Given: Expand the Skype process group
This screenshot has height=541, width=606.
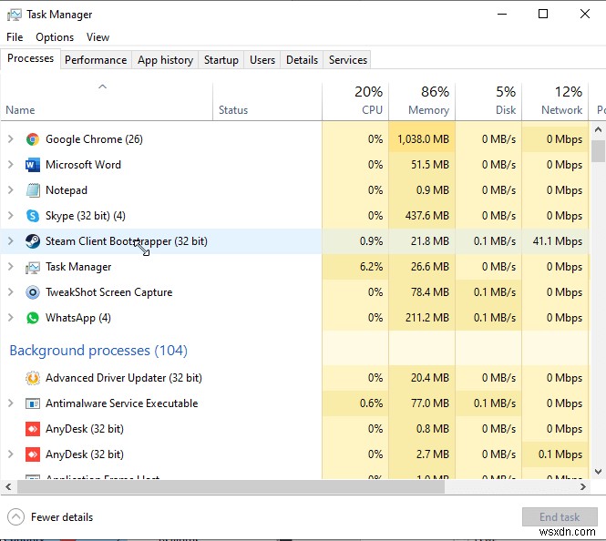Looking at the screenshot, I should (x=11, y=216).
